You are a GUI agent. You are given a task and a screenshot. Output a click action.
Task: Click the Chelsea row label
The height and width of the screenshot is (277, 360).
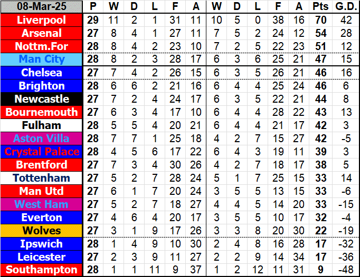pyautogui.click(x=42, y=73)
